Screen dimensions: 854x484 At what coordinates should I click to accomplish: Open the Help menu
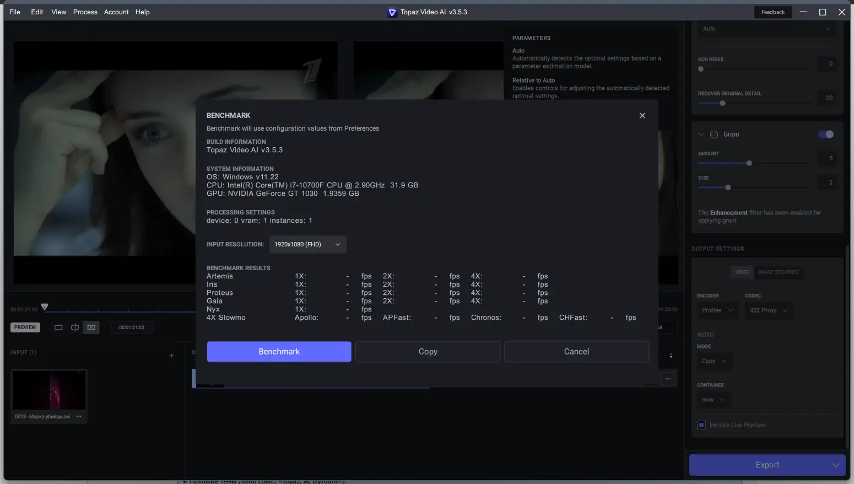tap(143, 12)
